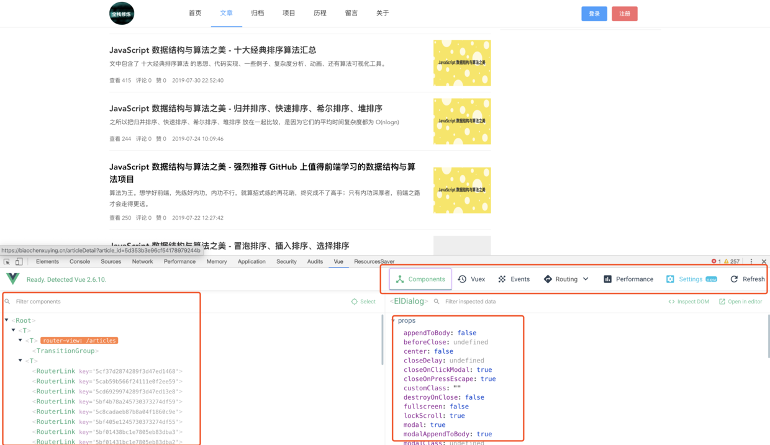Click thumbnail of 归并排序 article
Image resolution: width=770 pixels, height=445 pixels.
(462, 121)
